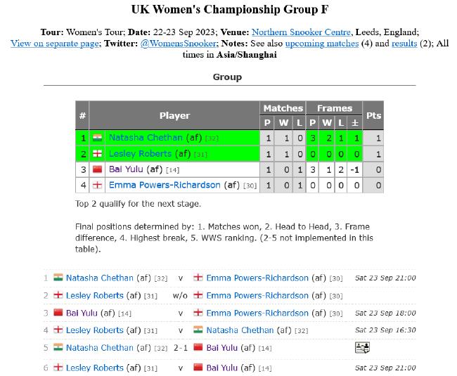
Task: Click Natasha Chethan in match 4 row
Action: tap(240, 330)
